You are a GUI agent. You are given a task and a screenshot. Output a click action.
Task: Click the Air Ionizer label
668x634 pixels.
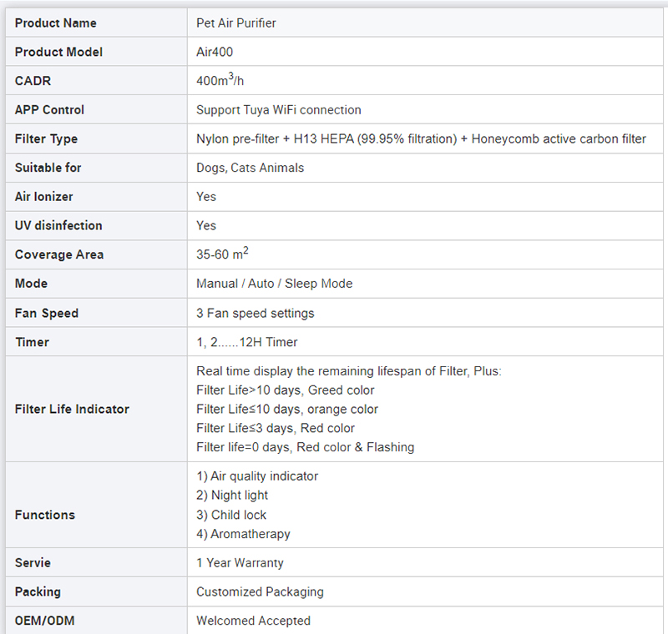(x=43, y=196)
